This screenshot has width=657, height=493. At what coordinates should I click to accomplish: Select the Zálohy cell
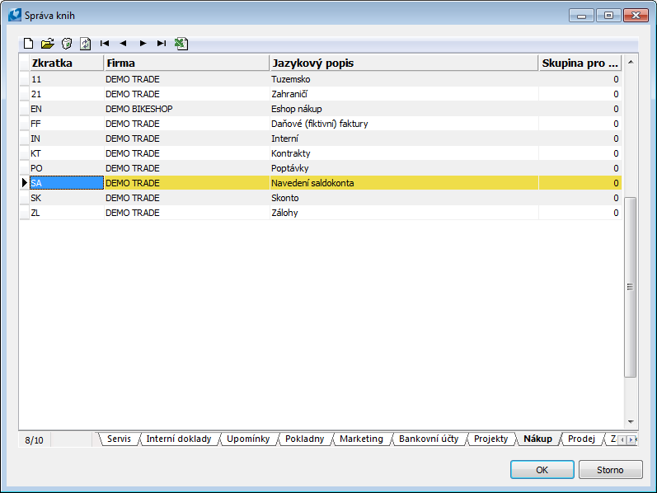pyautogui.click(x=404, y=213)
